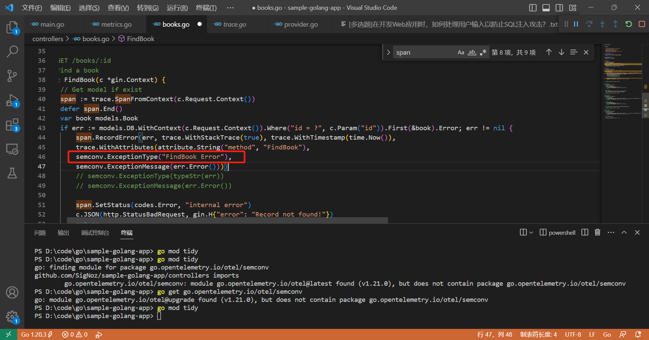Open the Source Control sidebar view
This screenshot has width=649, height=340.
(13, 76)
